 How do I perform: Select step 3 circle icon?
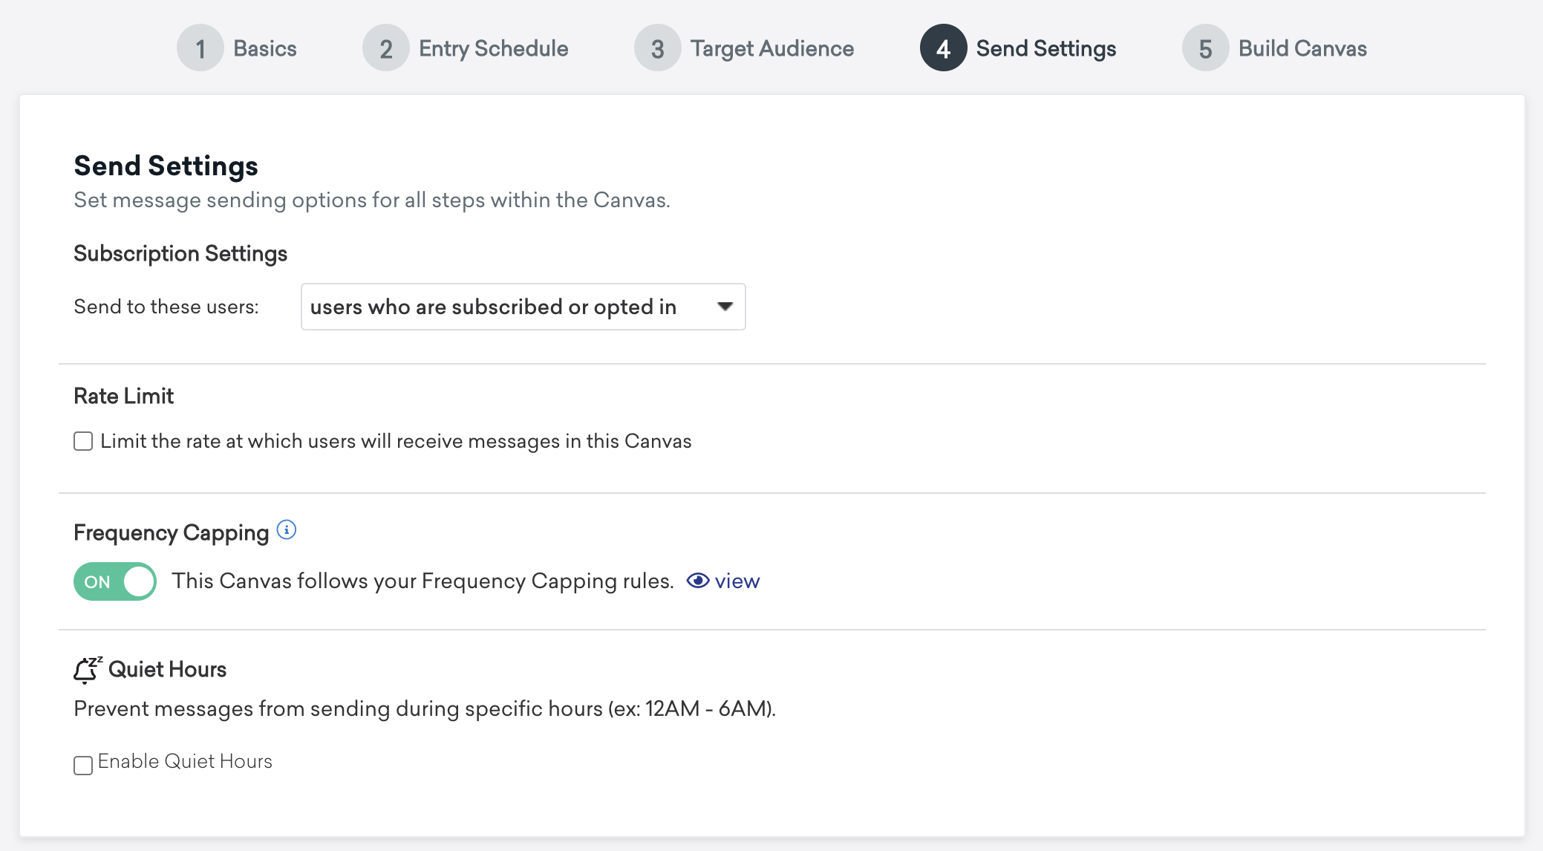tap(658, 48)
